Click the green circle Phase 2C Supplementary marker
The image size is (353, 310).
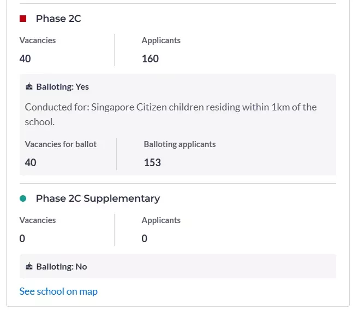[x=23, y=198]
